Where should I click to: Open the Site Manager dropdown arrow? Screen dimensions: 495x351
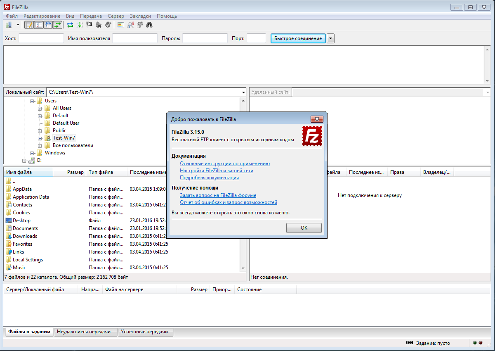[18, 25]
